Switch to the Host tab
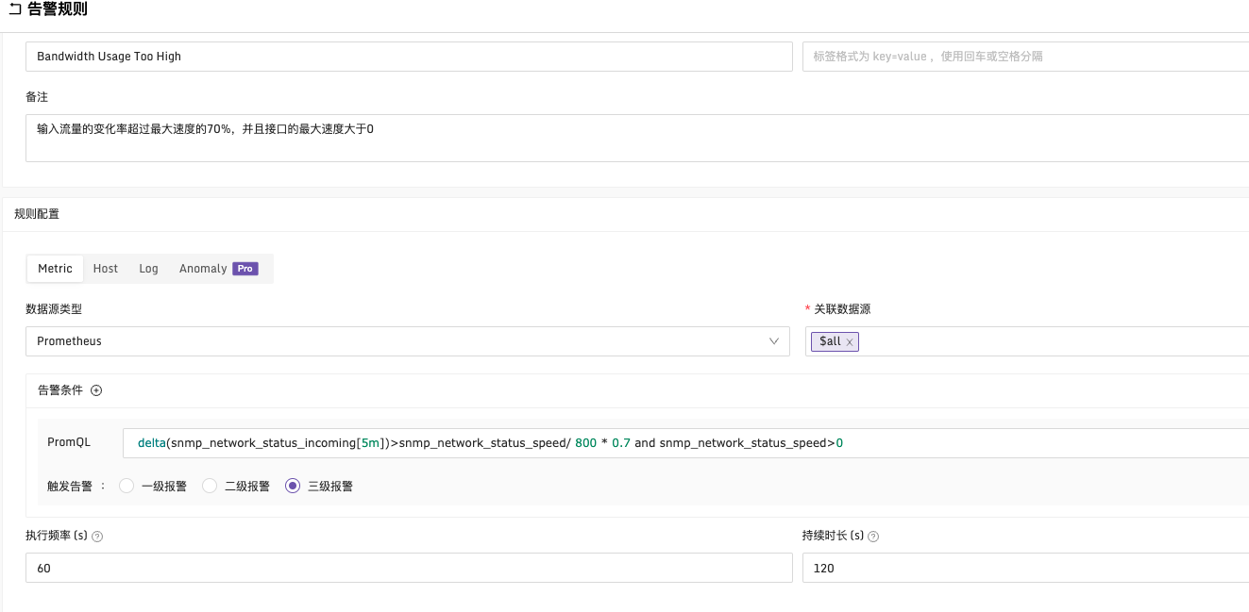This screenshot has height=612, width=1249. click(105, 268)
